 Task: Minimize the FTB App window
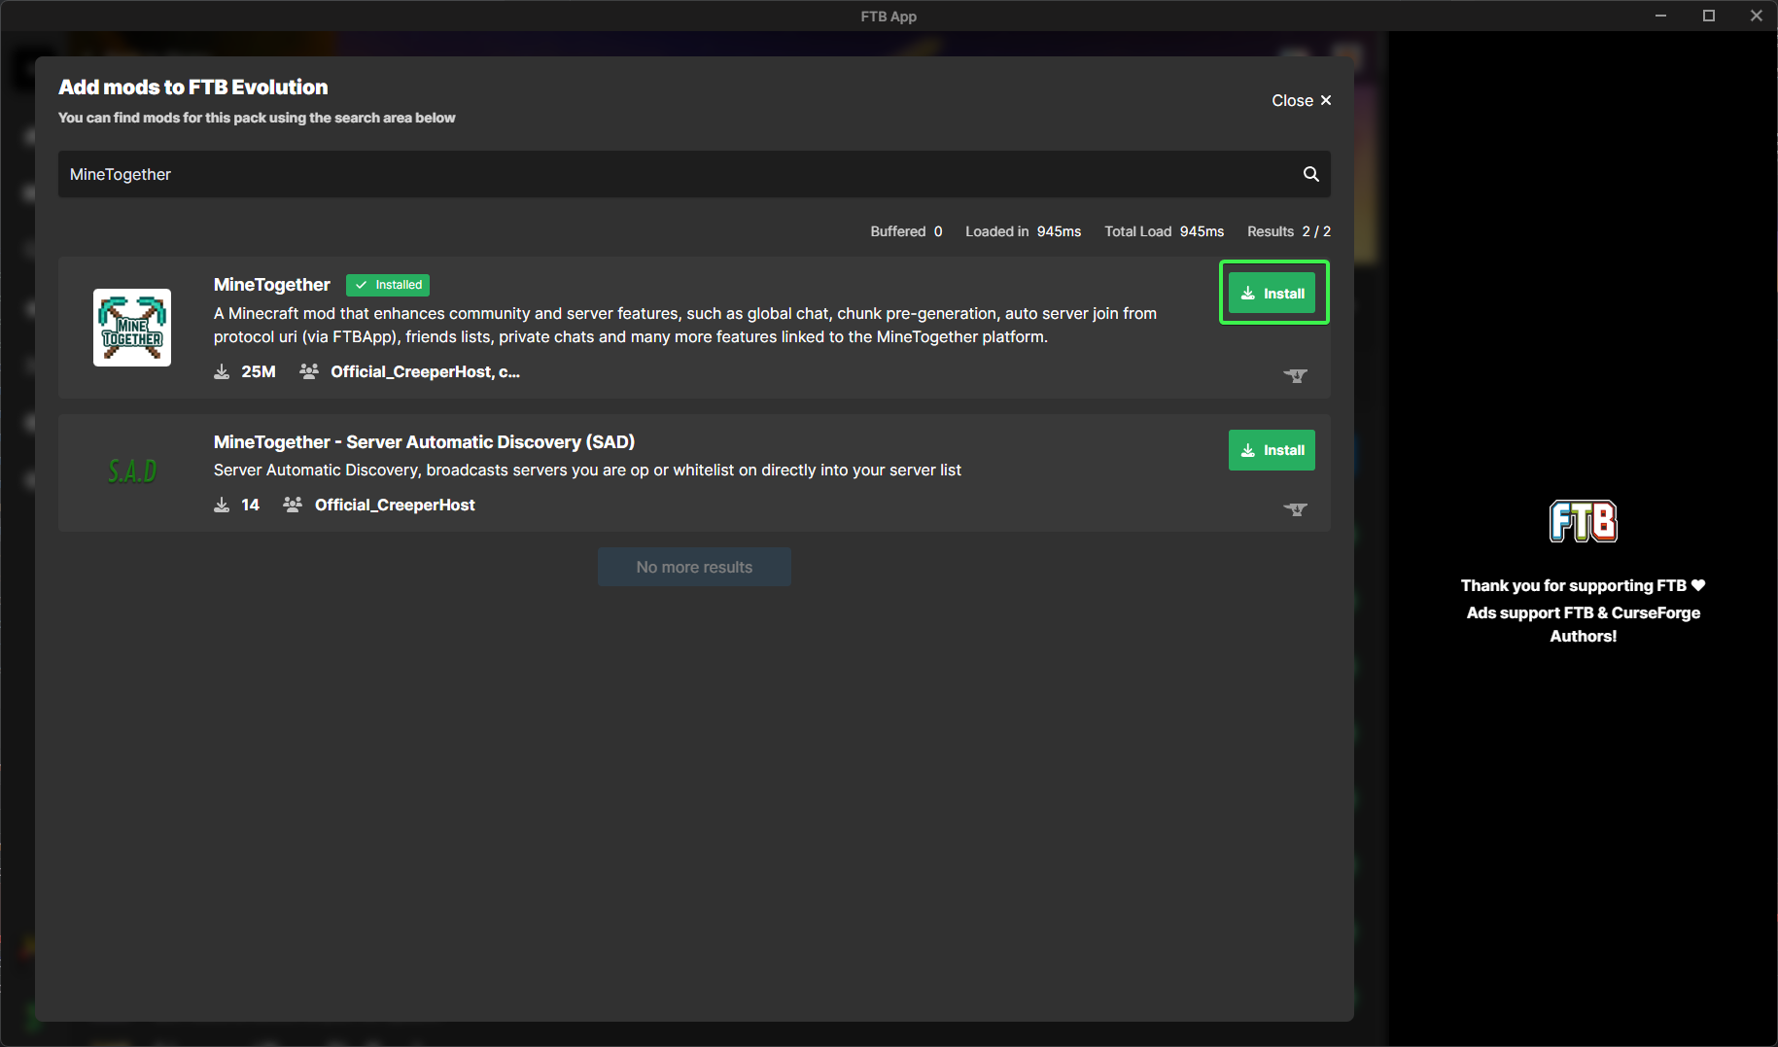pos(1661,16)
